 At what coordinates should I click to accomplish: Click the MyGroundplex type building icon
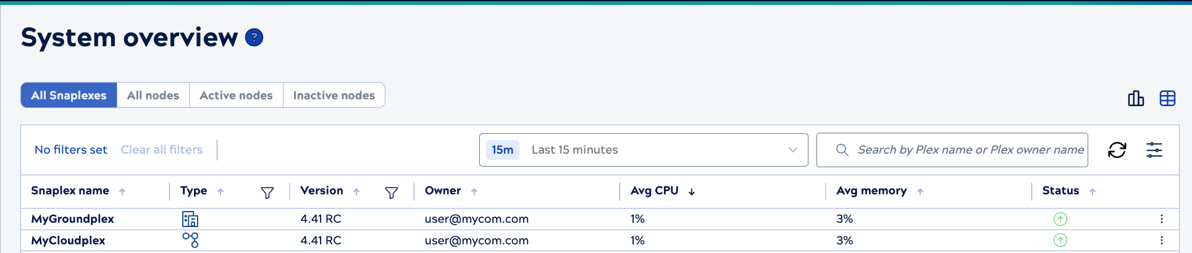pyautogui.click(x=190, y=219)
